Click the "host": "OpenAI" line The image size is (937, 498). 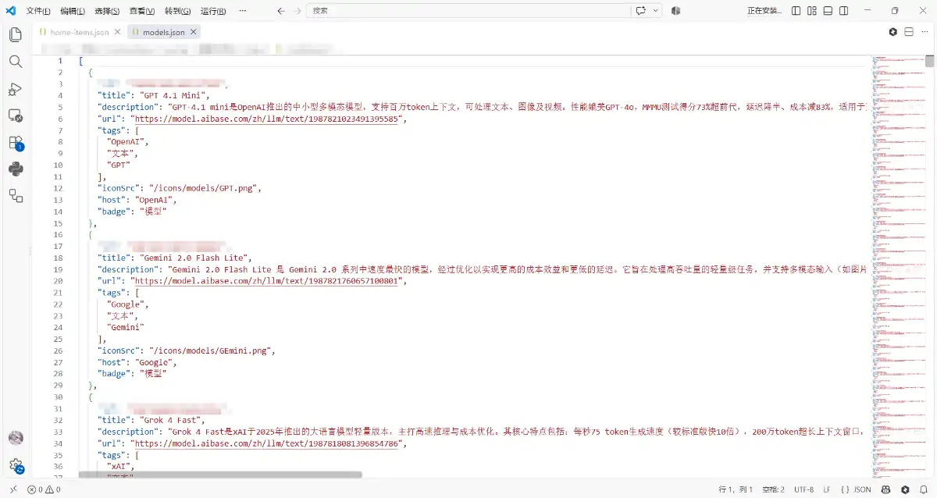pos(137,200)
